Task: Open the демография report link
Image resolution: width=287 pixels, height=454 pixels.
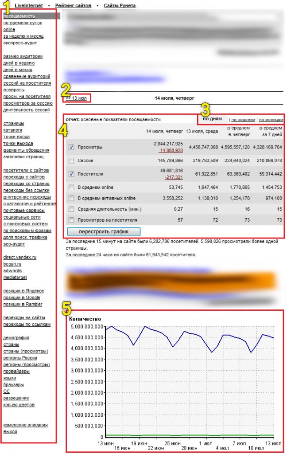Action: (x=16, y=337)
